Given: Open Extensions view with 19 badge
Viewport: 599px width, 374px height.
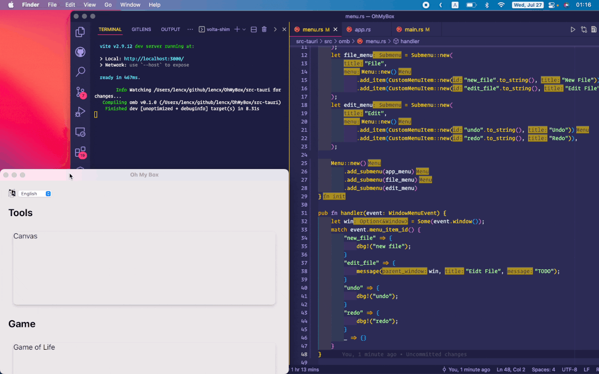Looking at the screenshot, I should point(80,151).
